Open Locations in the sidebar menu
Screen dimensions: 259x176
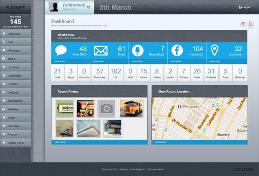click(x=16, y=67)
